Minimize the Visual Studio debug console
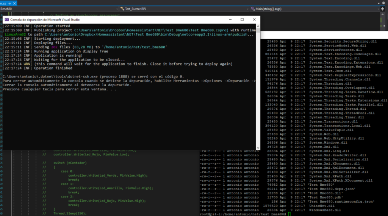388x216 pixels. click(230, 20)
